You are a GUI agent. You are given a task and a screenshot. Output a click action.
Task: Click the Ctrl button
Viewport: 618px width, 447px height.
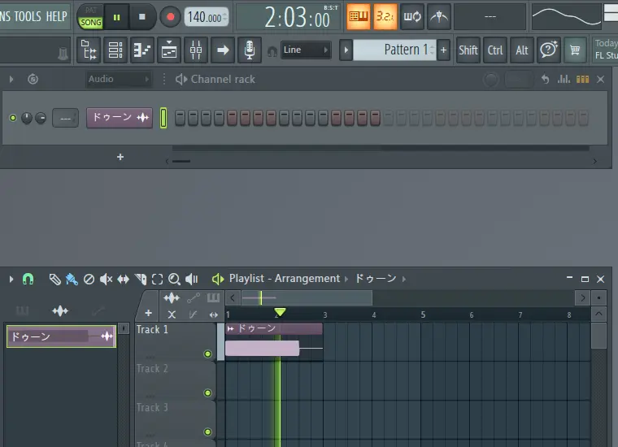click(494, 50)
